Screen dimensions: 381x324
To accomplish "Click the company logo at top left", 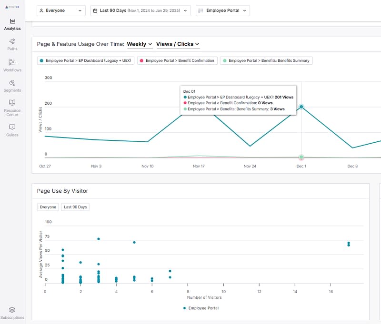I will pos(12,7).
